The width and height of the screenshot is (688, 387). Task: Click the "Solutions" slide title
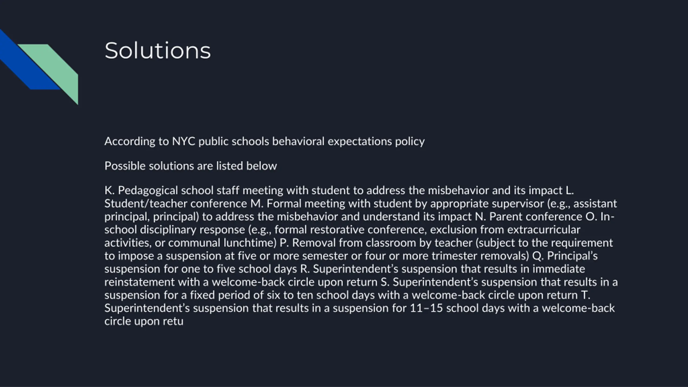[x=158, y=50]
